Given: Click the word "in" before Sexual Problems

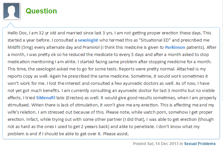Looking at the screenshot, I should [x=181, y=143].
